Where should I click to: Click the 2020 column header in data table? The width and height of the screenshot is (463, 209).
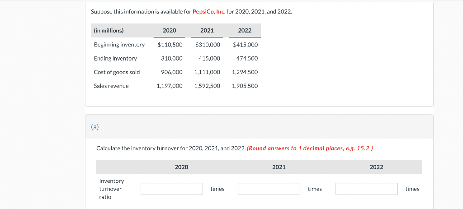coord(170,30)
